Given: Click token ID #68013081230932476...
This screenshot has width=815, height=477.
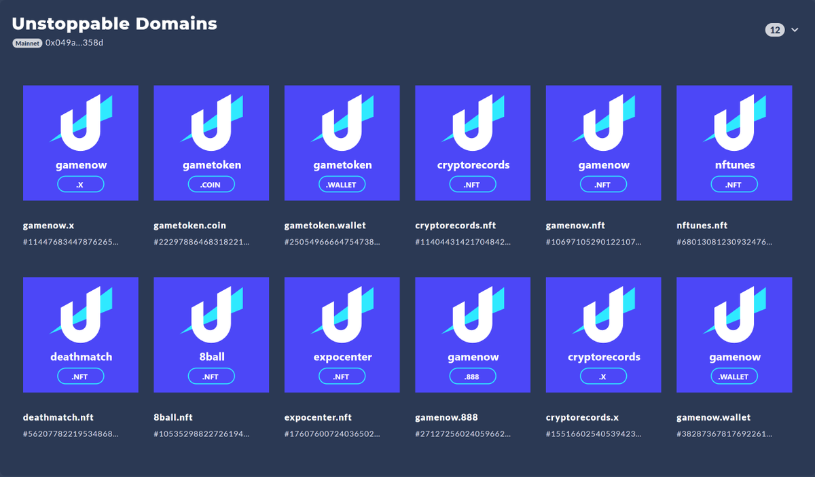Looking at the screenshot, I should [724, 241].
